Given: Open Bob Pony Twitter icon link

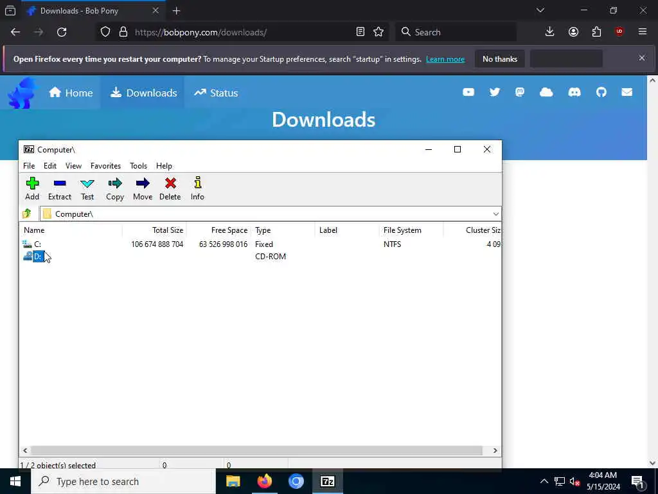Looking at the screenshot, I should click(495, 92).
